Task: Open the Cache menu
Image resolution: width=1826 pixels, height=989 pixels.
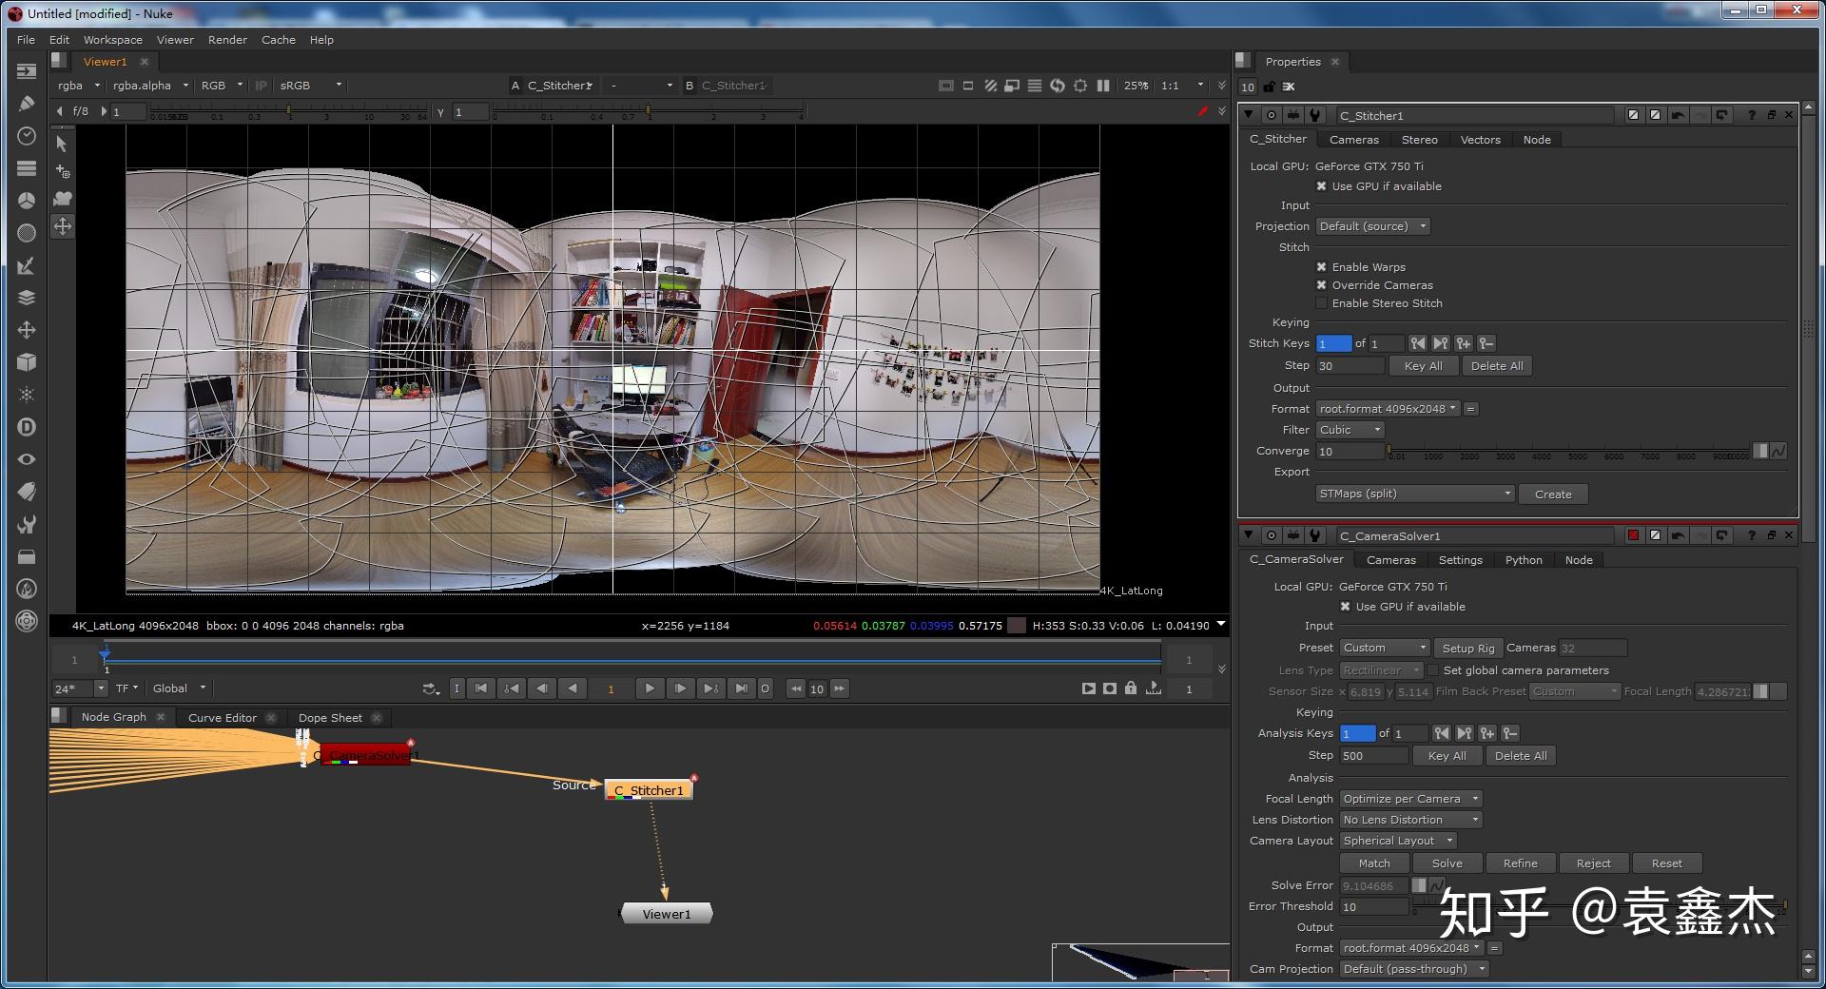Action: pyautogui.click(x=279, y=40)
